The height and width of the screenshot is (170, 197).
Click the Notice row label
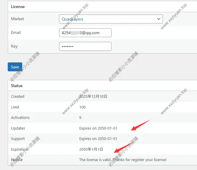pos(17,160)
